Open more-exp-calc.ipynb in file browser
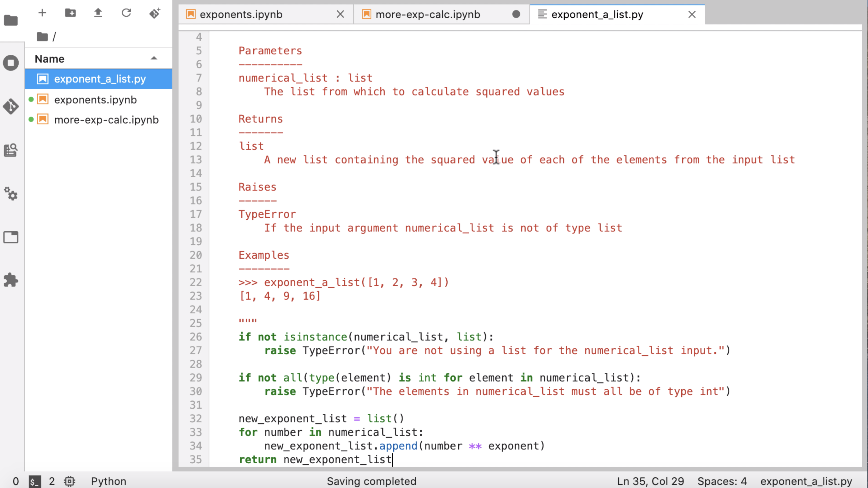868x488 pixels. click(106, 120)
